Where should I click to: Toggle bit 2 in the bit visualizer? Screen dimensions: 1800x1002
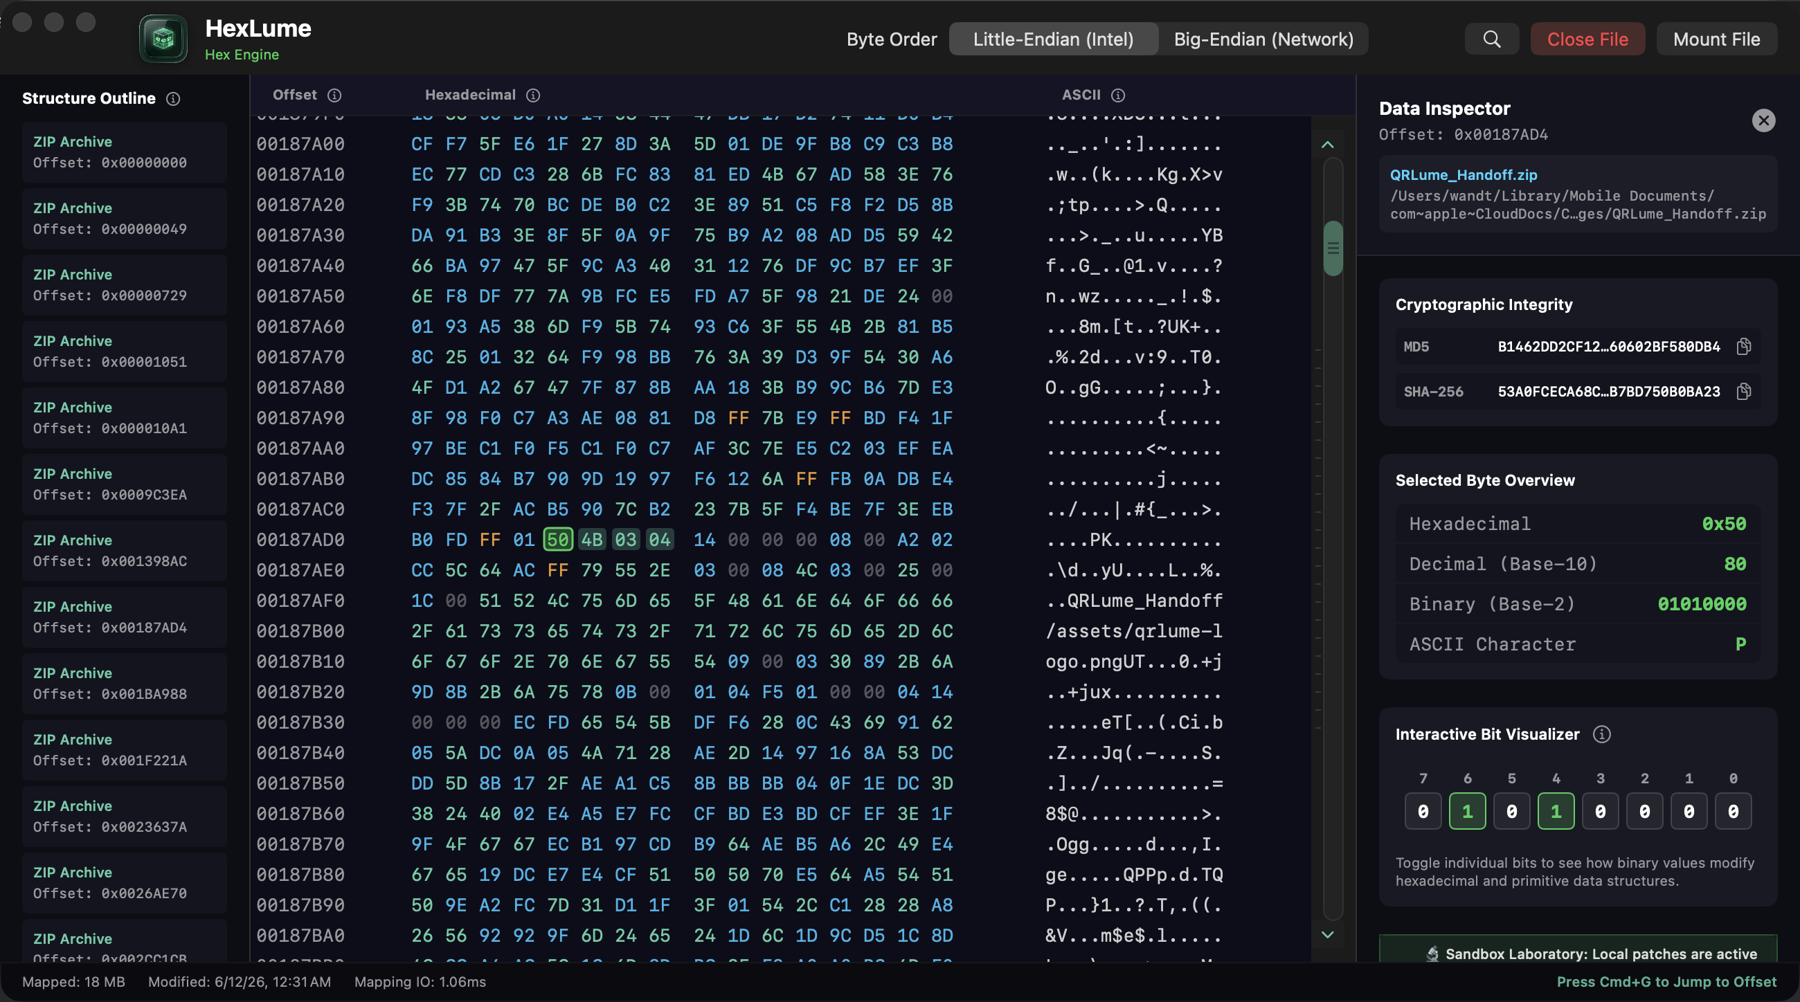1644,812
